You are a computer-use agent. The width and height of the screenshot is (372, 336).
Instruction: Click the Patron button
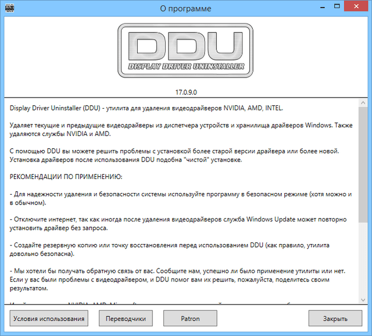click(x=190, y=318)
